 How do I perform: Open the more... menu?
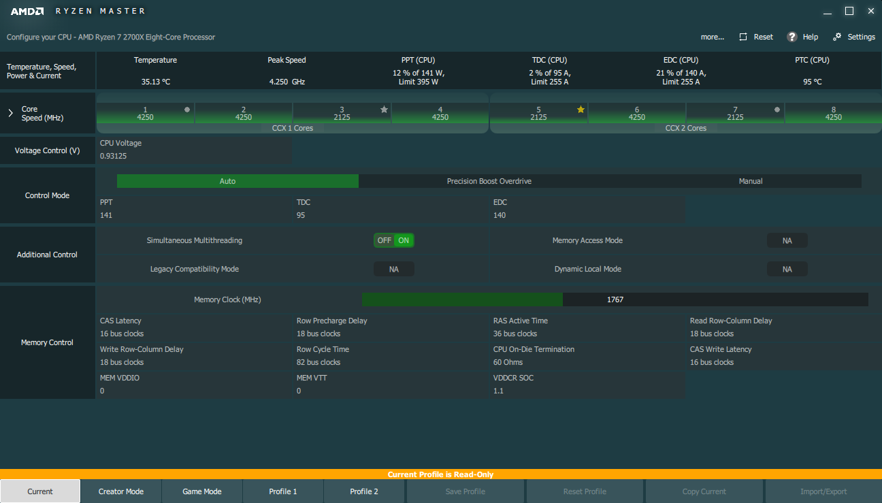click(x=713, y=37)
